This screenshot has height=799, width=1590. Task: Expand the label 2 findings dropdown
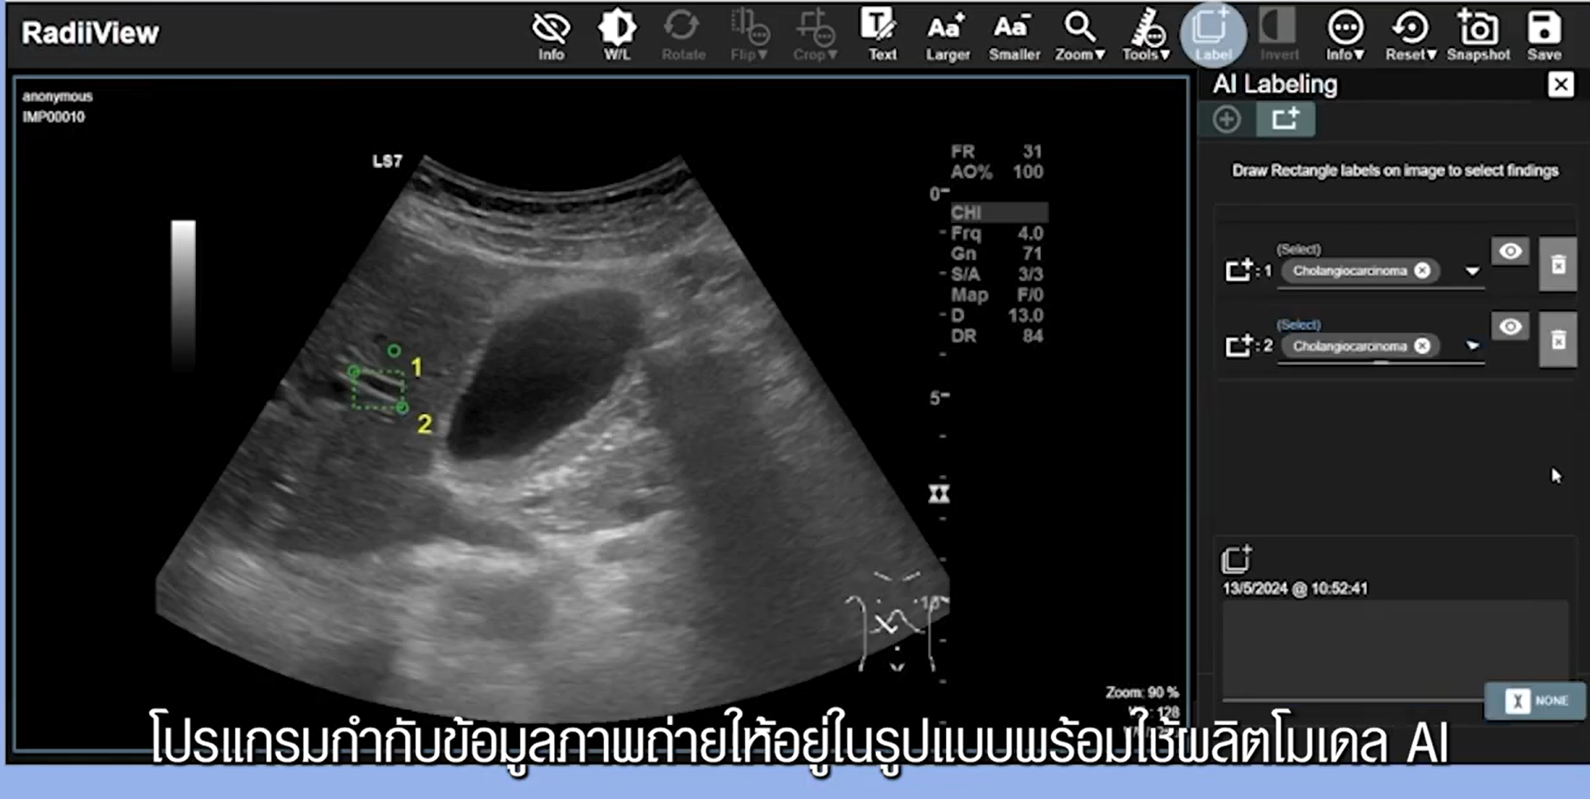coord(1472,346)
